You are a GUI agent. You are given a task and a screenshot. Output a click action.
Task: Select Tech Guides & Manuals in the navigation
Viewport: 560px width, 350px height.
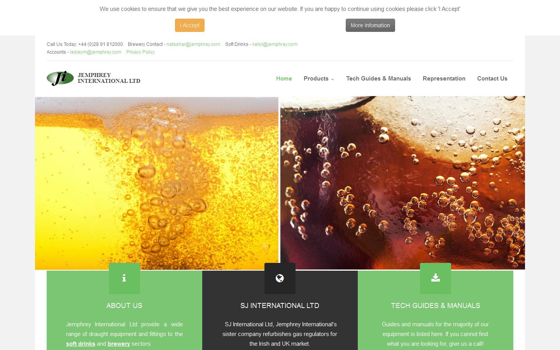(x=378, y=79)
